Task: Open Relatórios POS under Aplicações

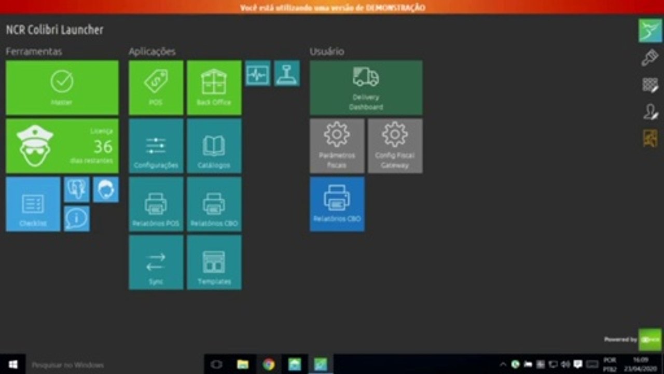Action: pyautogui.click(x=156, y=204)
